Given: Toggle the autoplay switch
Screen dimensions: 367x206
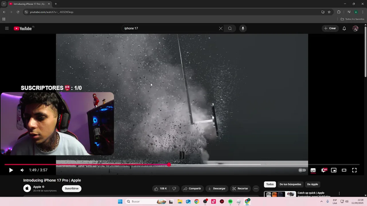Looking at the screenshot, I should pyautogui.click(x=302, y=170).
